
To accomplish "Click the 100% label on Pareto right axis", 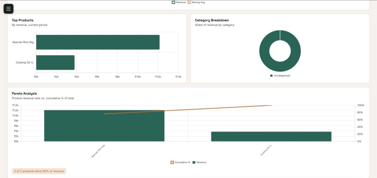I will (x=361, y=105).
